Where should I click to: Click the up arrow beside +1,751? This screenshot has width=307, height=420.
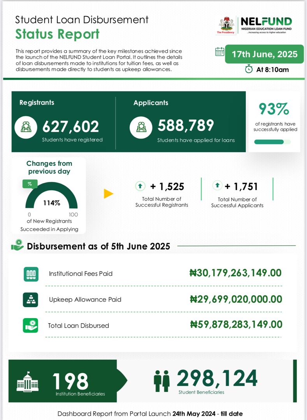point(217,186)
